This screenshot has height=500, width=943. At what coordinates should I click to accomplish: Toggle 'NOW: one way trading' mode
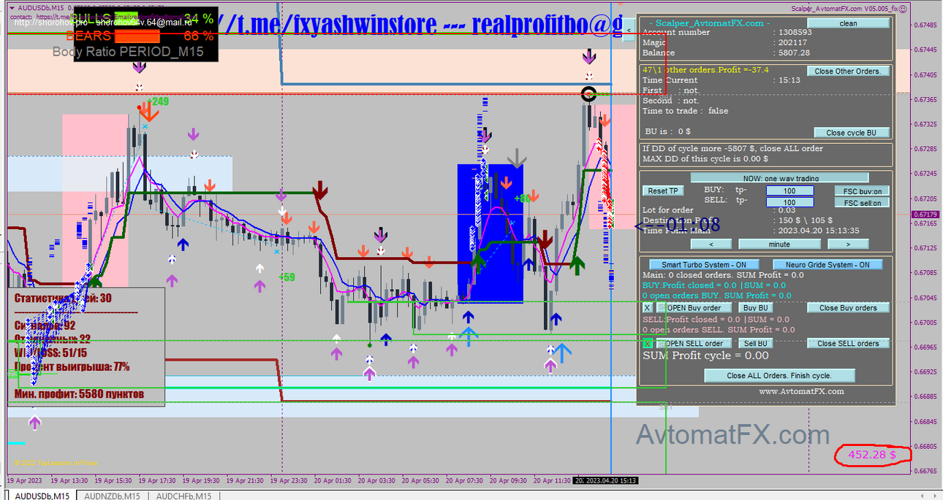[780, 178]
